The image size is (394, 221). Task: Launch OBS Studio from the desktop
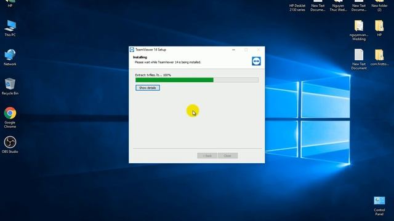click(x=10, y=145)
